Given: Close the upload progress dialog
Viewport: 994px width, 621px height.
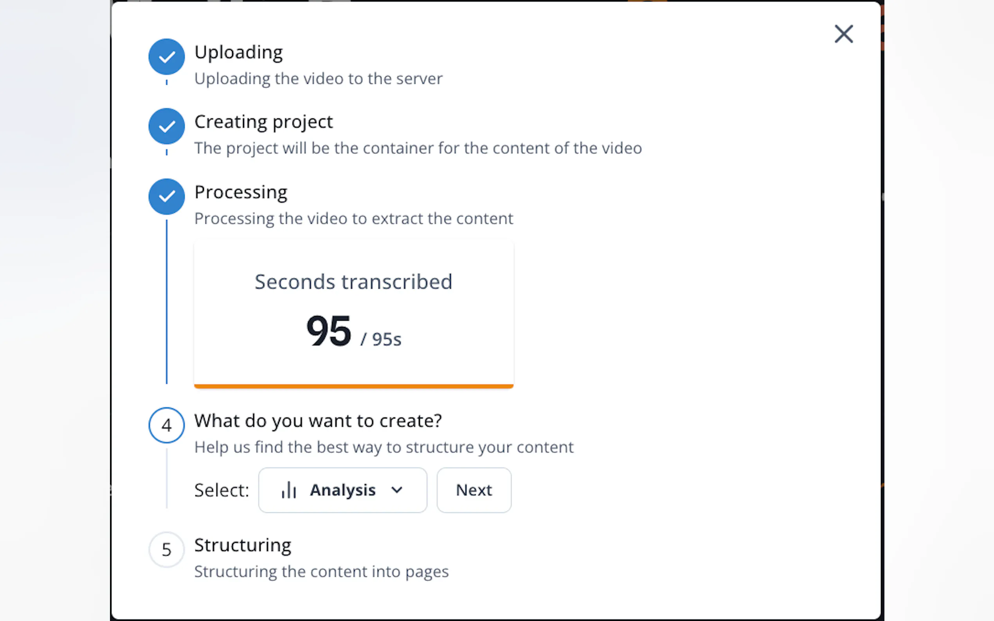Looking at the screenshot, I should coord(844,34).
